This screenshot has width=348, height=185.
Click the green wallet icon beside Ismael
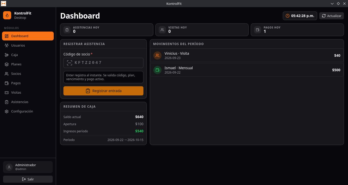tap(157, 70)
